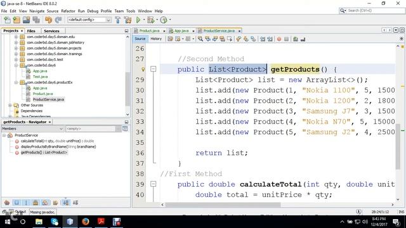The width and height of the screenshot is (406, 228).
Task: Switch to the Services tab
Action: coord(51,31)
